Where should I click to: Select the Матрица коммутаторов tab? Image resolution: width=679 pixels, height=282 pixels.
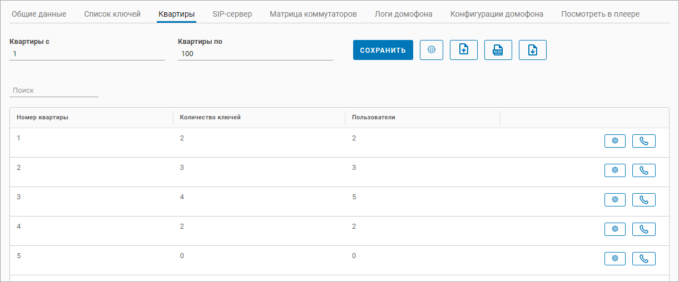coord(313,14)
